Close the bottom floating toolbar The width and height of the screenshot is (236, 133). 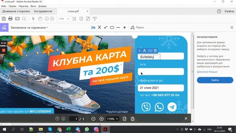[x=186, y=119]
